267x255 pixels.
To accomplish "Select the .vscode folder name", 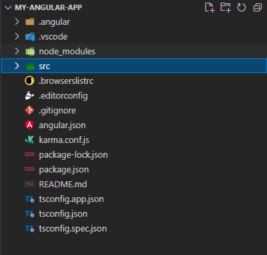I will point(53,37).
